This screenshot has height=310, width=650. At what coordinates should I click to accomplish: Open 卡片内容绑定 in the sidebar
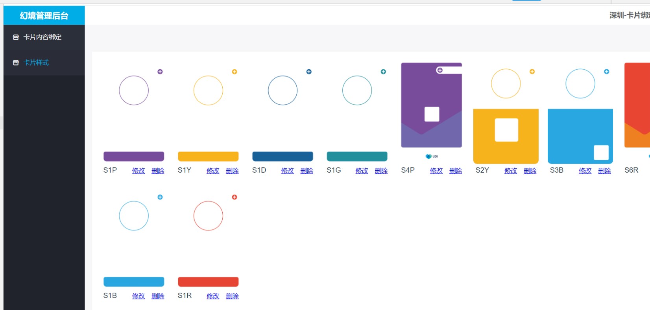(x=42, y=37)
